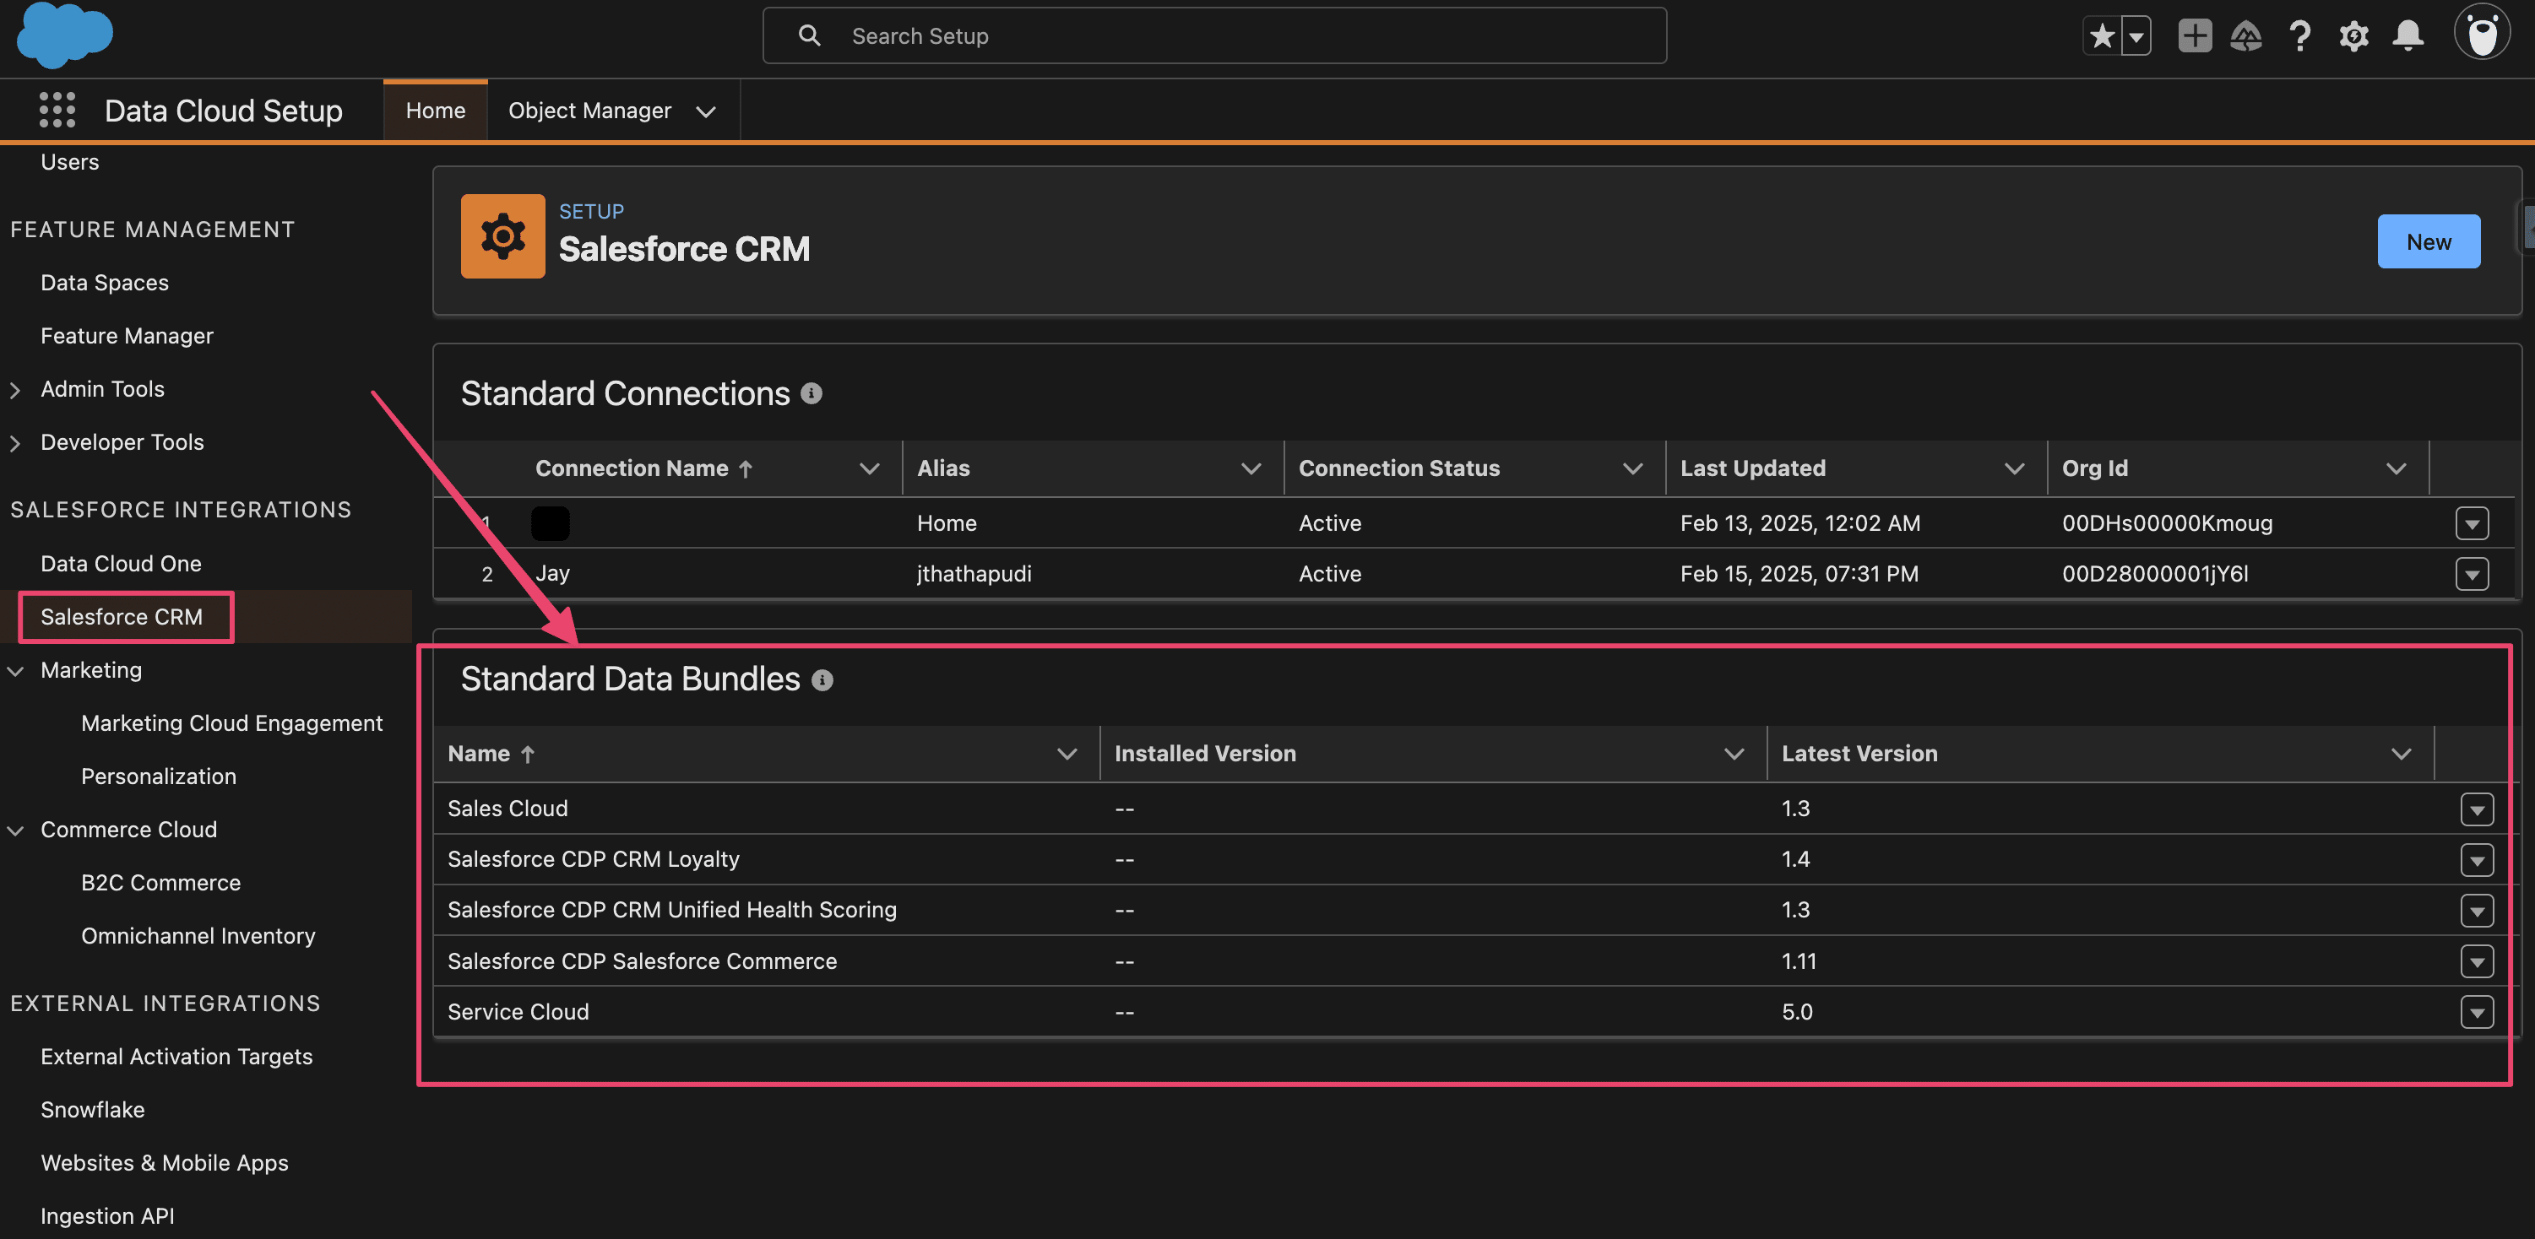Open the favorites list dropdown arrow
Screen dimensions: 2535x1239
coord(2136,36)
